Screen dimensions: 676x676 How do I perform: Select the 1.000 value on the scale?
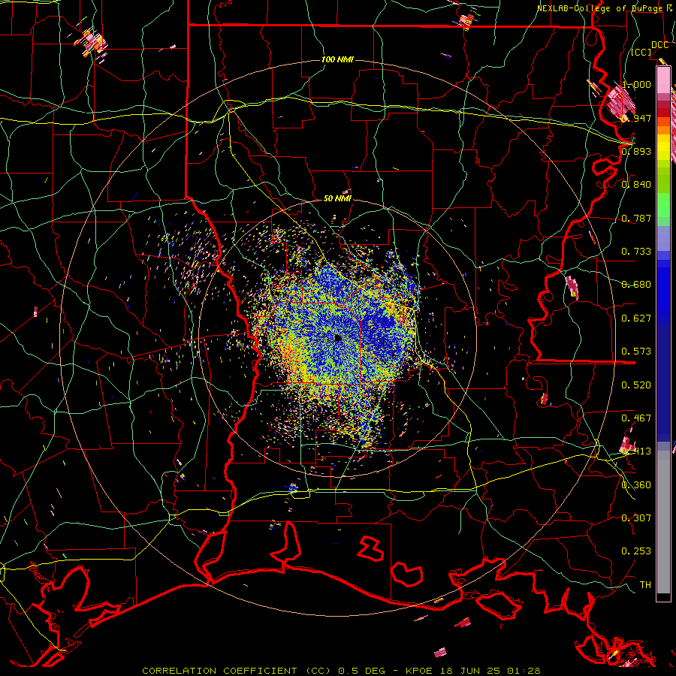636,84
